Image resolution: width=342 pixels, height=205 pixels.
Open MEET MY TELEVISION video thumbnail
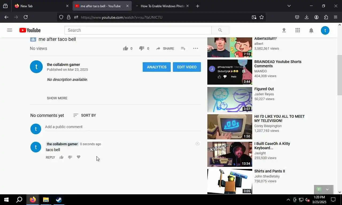[230, 127]
